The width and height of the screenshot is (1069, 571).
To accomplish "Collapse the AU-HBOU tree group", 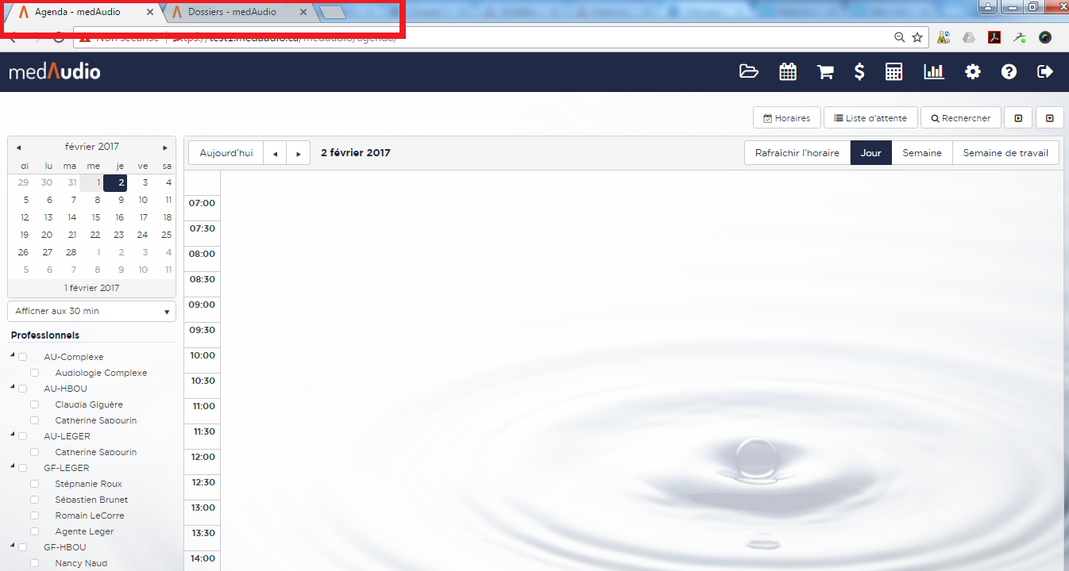I will tap(13, 387).
